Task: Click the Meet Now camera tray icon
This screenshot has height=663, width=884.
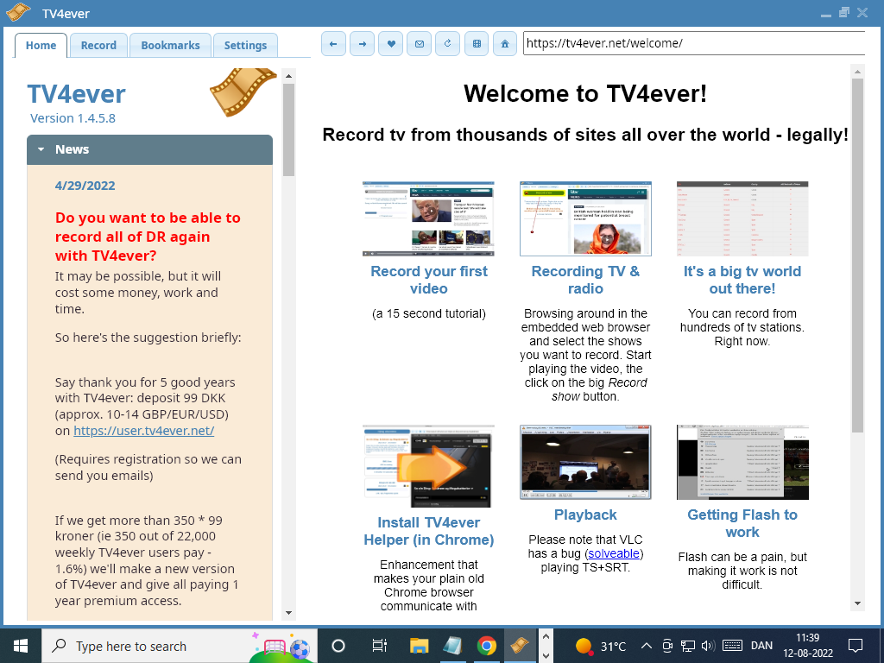Action: pos(667,646)
